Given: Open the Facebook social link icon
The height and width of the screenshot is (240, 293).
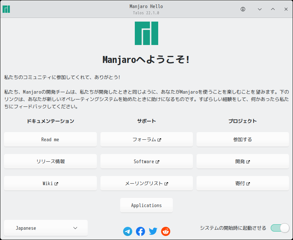Looking at the screenshot, I should tap(140, 231).
